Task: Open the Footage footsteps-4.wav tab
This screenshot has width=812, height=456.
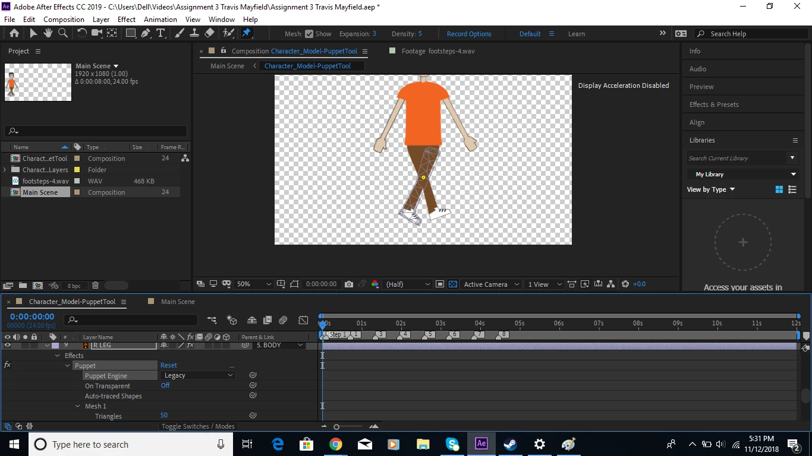Action: (438, 51)
